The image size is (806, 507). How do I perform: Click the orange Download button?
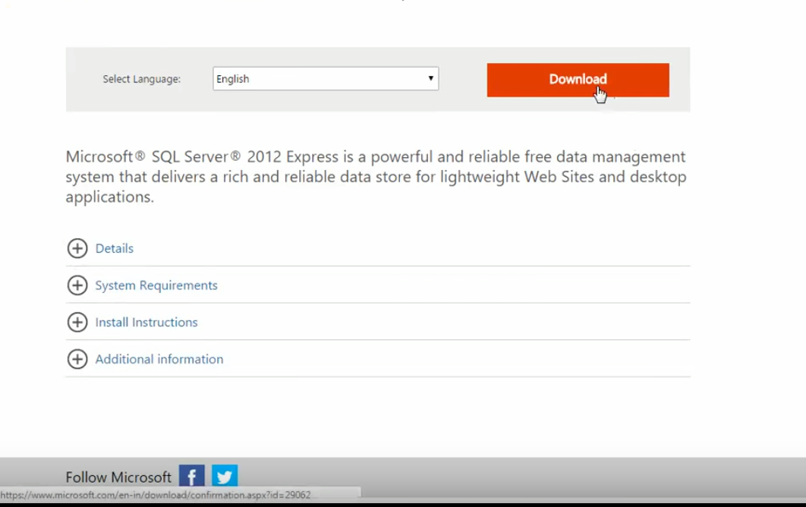pyautogui.click(x=578, y=80)
